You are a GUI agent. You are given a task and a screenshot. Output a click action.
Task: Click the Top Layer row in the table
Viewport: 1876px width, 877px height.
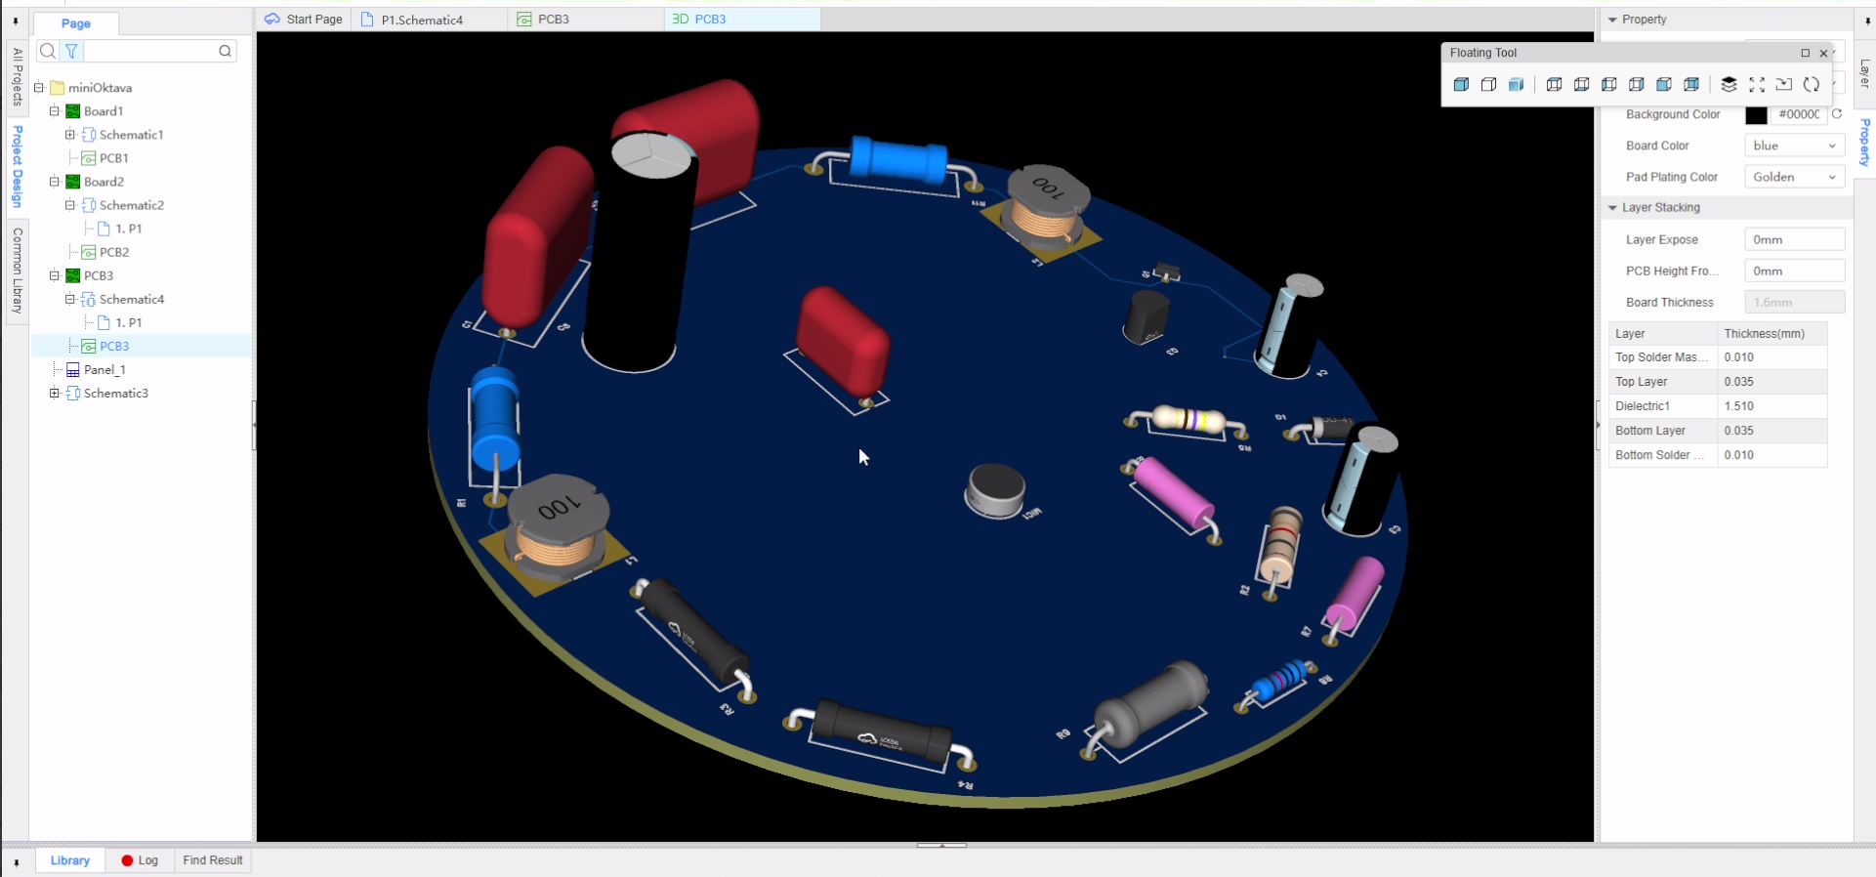pos(1718,382)
